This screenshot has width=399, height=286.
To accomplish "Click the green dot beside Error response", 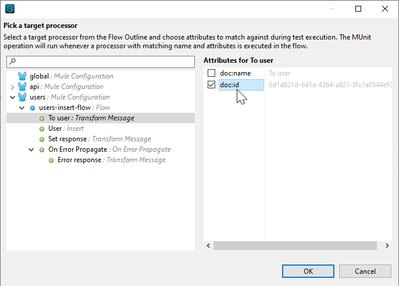I will [51, 160].
